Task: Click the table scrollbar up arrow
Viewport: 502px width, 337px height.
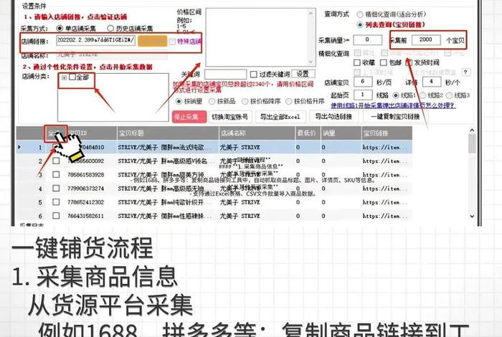Action: click(x=472, y=130)
